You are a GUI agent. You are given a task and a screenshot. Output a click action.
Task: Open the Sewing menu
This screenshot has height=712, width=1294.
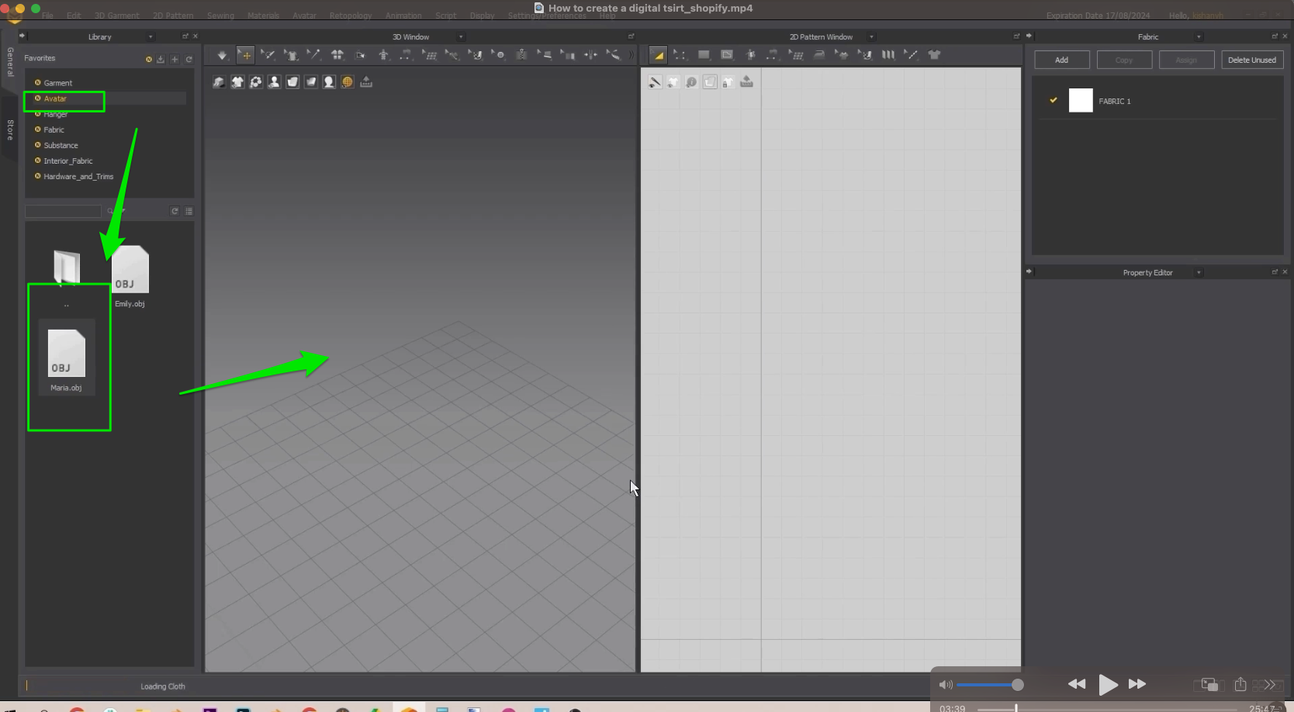point(220,16)
